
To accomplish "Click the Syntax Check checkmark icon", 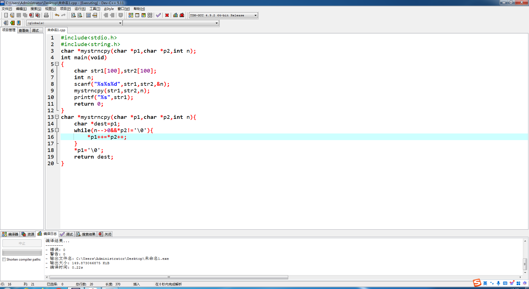I will click(x=158, y=15).
